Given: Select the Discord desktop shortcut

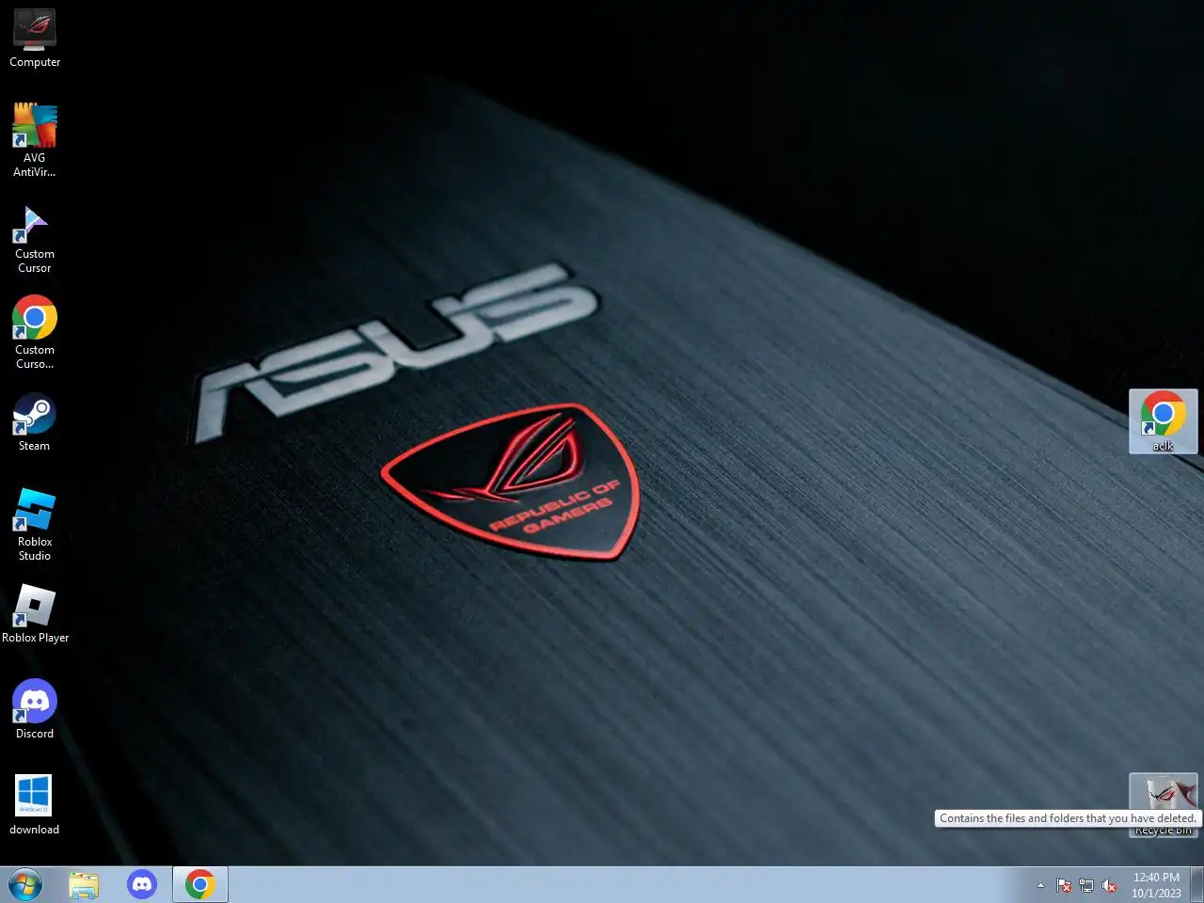Looking at the screenshot, I should pyautogui.click(x=35, y=709).
